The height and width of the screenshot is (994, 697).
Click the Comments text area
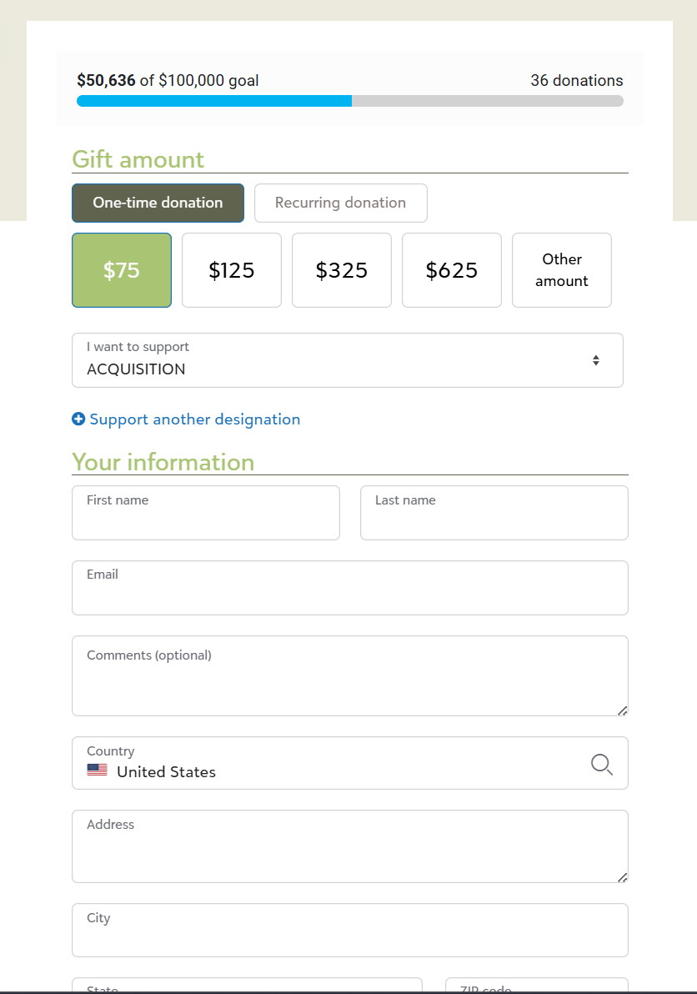tap(349, 675)
